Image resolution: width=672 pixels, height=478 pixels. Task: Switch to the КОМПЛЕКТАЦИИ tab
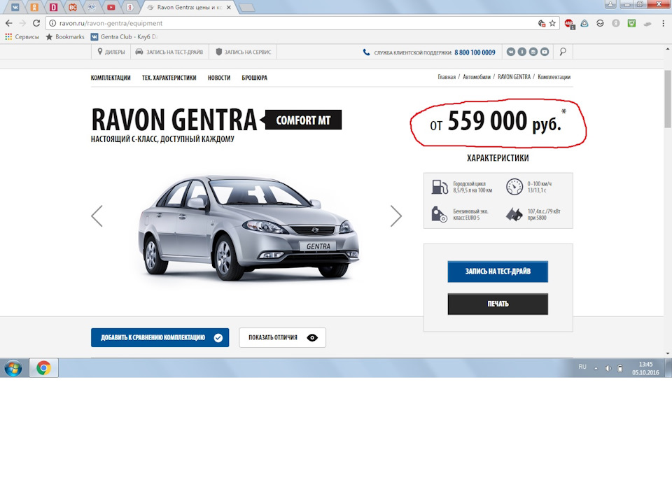[111, 78]
